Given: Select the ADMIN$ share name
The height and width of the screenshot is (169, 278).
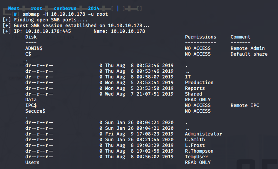Looking at the screenshot, I should [34, 48].
